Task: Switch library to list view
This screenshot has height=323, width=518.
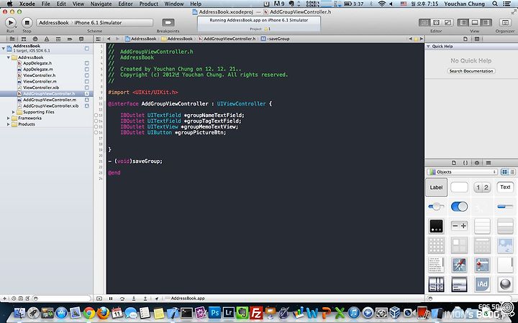Action: click(x=512, y=172)
